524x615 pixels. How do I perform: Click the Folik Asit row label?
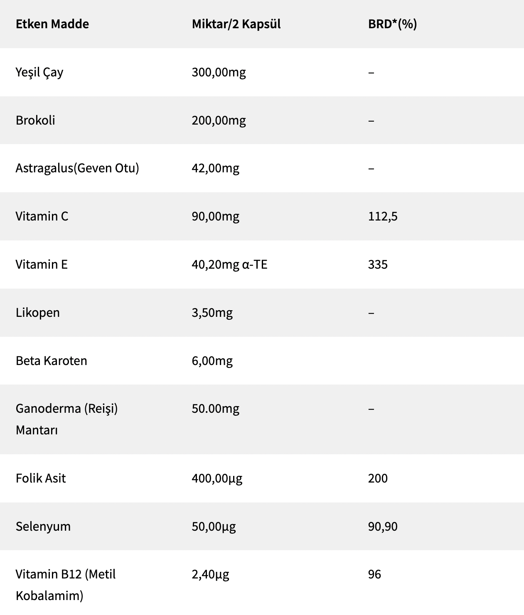tap(41, 478)
